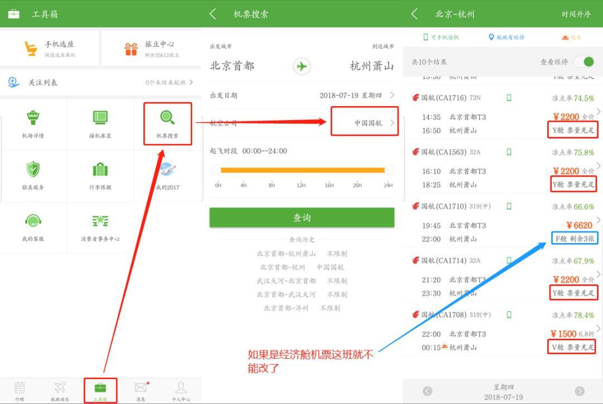Select history entry 武汉天河-北京首都

click(302, 281)
